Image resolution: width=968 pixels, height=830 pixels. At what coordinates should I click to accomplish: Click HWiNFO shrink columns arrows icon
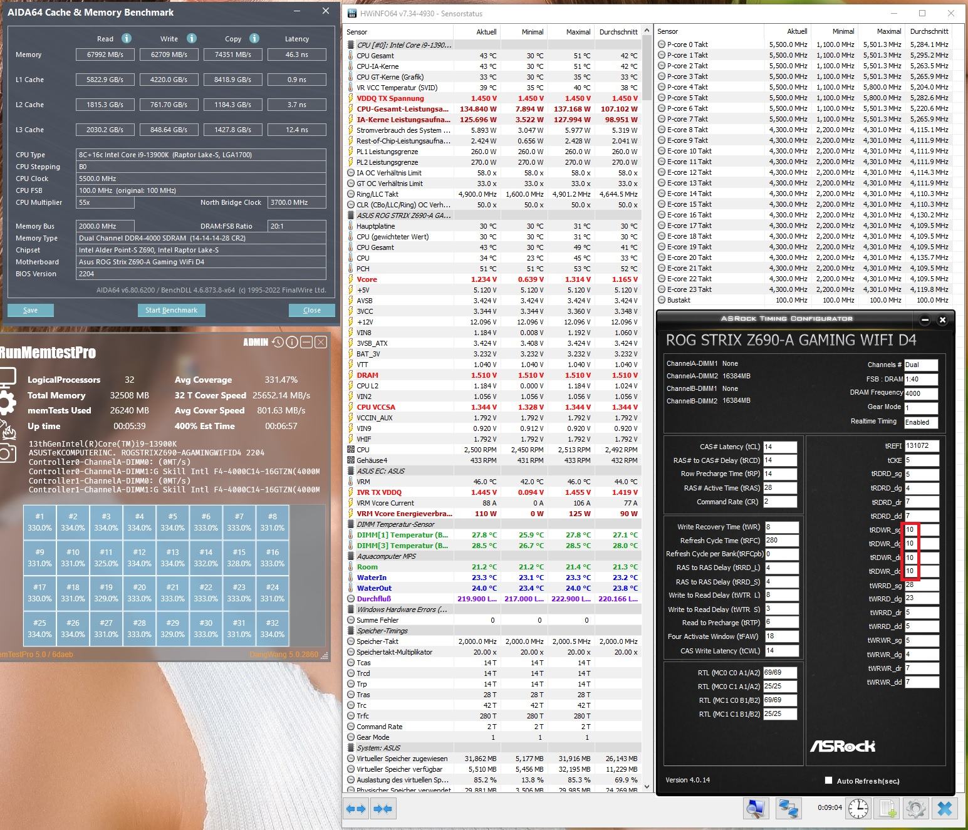pos(382,809)
